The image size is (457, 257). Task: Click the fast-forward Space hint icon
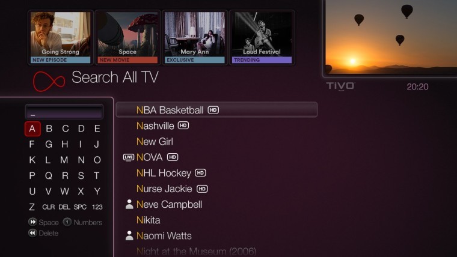pos(32,222)
